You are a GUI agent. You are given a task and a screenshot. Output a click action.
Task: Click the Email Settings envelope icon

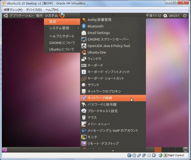click(84, 33)
